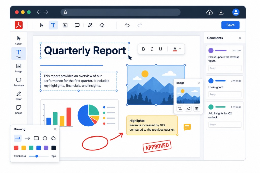Open the yellow comment note icon
The height and width of the screenshot is (173, 260).
pyautogui.click(x=187, y=127)
